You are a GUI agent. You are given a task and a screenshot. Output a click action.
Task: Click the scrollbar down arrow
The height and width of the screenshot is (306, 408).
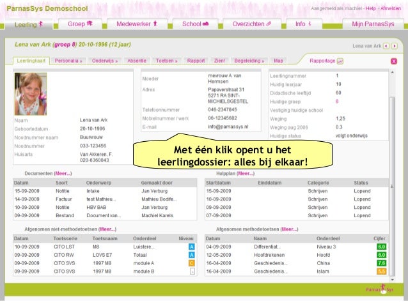(393, 280)
